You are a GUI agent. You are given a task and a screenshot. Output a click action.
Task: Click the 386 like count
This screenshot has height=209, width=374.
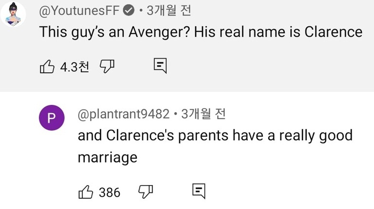(109, 192)
